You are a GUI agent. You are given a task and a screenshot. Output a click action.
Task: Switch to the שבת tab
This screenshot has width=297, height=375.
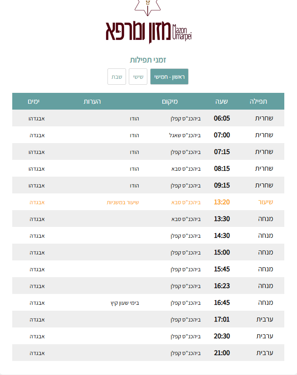(x=117, y=77)
